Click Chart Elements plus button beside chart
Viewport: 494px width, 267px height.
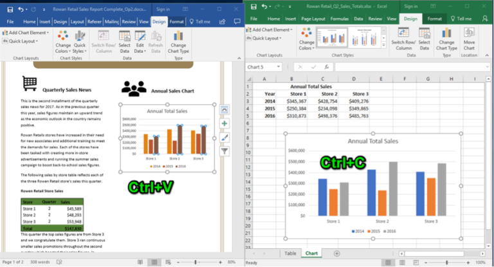pyautogui.click(x=224, y=124)
